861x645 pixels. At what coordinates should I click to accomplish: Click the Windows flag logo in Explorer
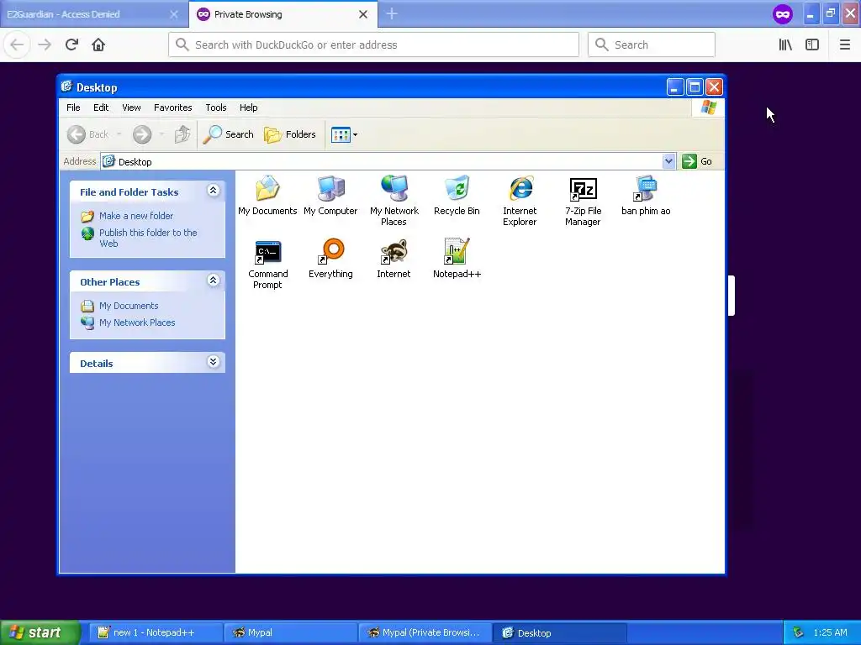pyautogui.click(x=708, y=107)
